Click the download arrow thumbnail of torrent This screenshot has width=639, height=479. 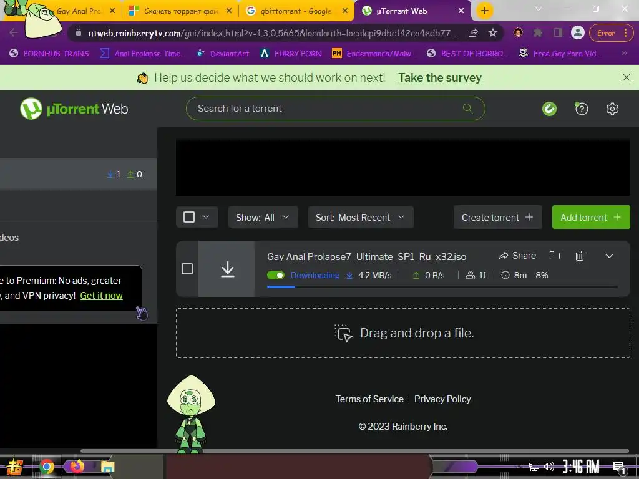click(x=227, y=269)
